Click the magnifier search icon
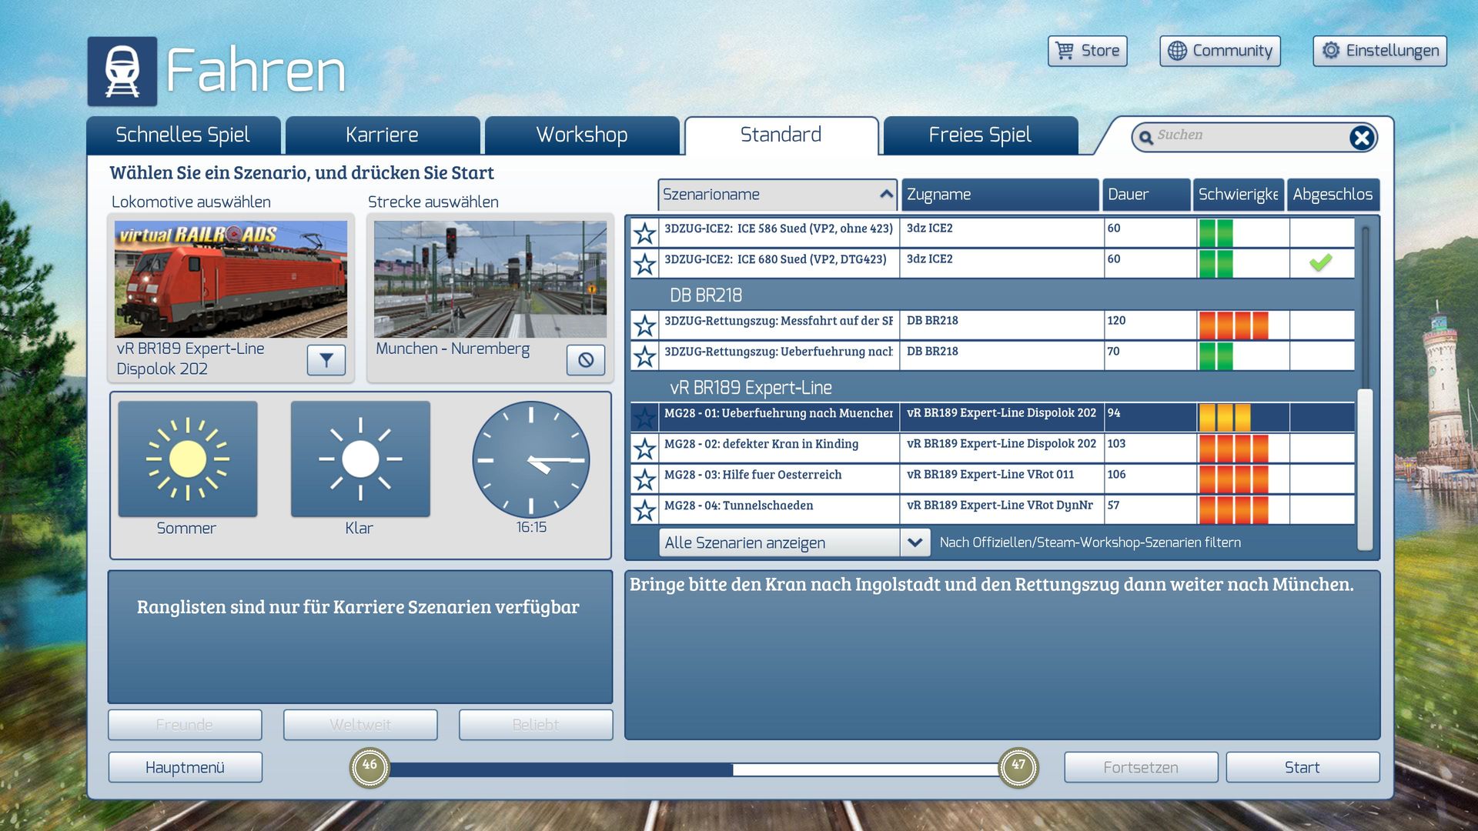This screenshot has width=1478, height=831. tap(1146, 137)
